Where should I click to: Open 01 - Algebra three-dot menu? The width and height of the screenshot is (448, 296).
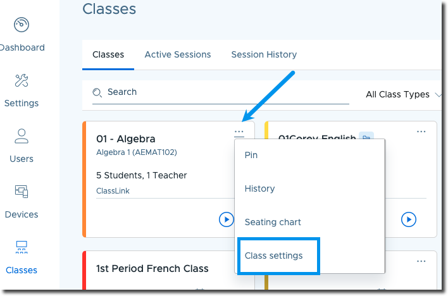pyautogui.click(x=239, y=132)
